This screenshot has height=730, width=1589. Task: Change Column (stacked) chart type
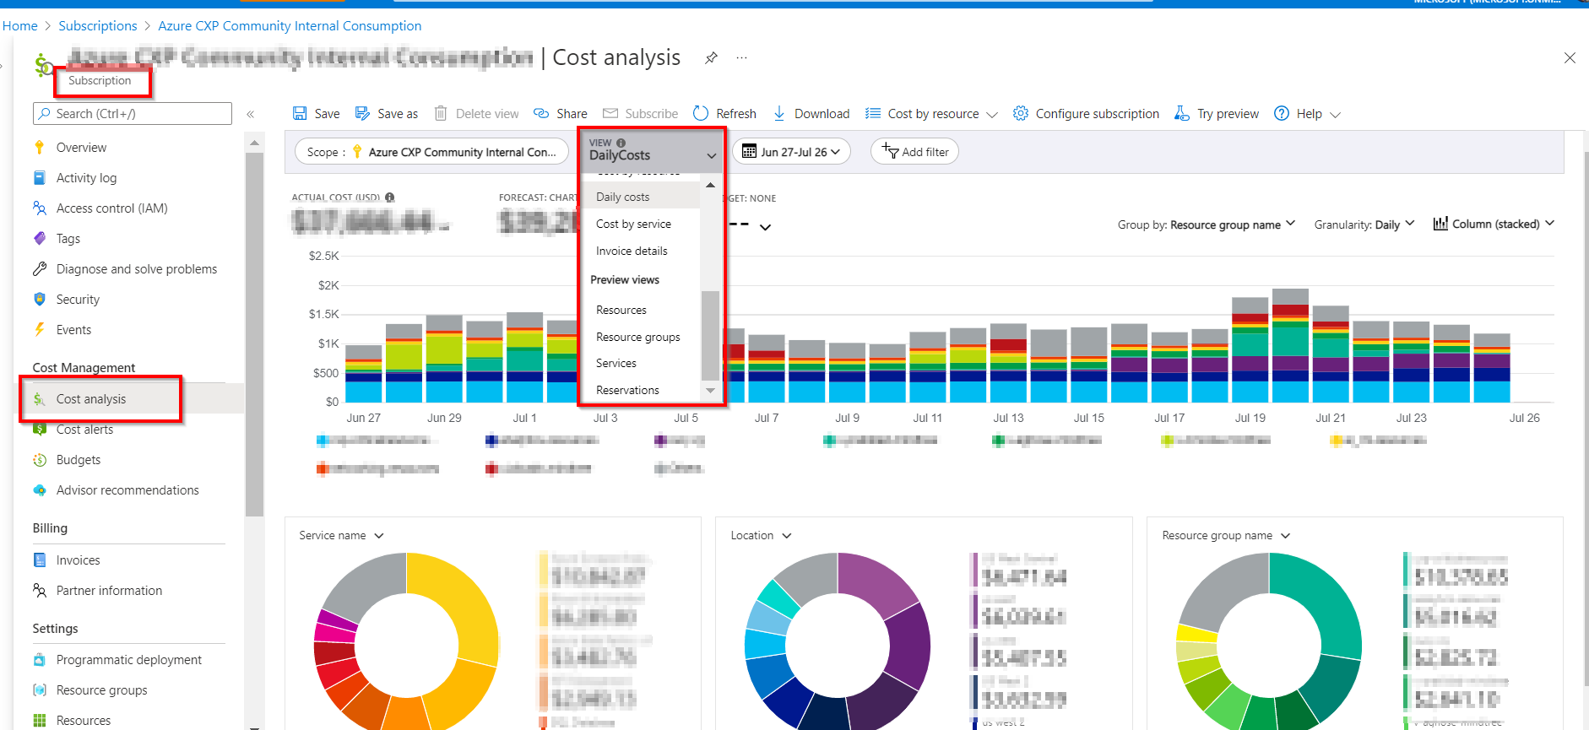coord(1494,224)
